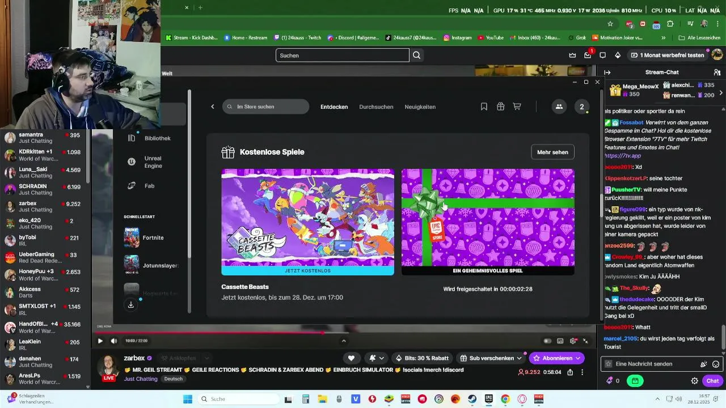Viewport: 726px width, 408px height.
Task: Click the Im Store suchen field
Action: pos(265,107)
